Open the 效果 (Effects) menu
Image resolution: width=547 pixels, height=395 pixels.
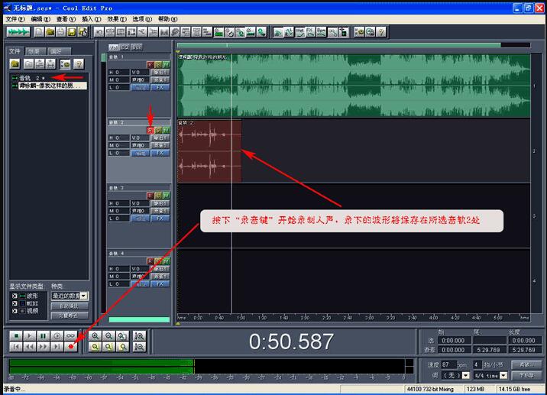(117, 19)
